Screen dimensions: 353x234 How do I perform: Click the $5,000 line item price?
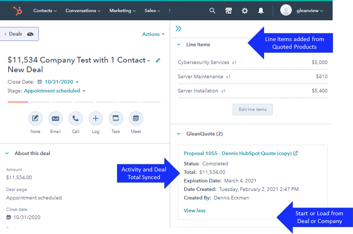click(x=320, y=62)
